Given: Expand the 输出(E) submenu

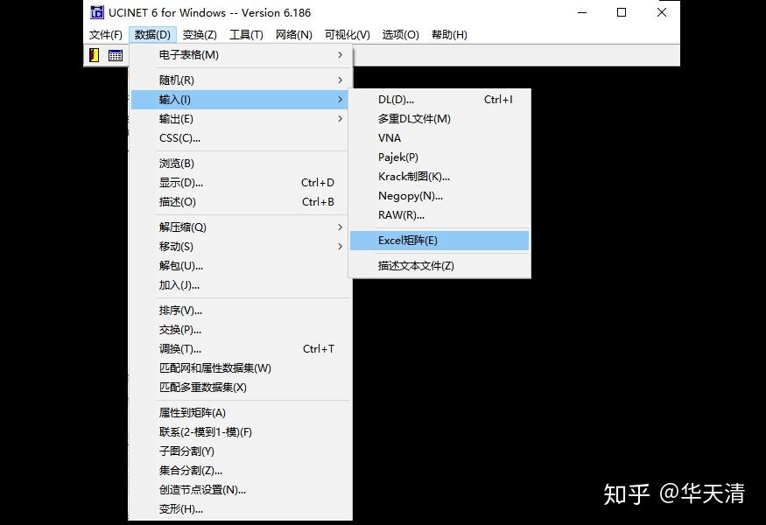Looking at the screenshot, I should tap(341, 118).
